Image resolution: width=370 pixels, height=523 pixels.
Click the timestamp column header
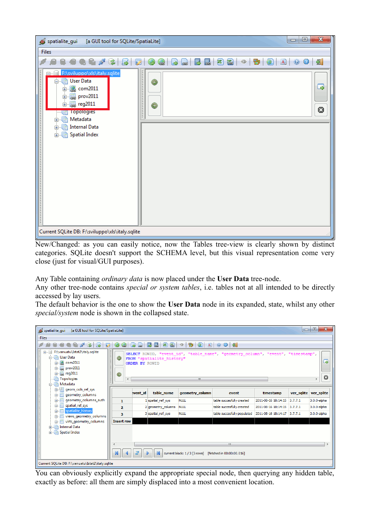tap(272, 393)
